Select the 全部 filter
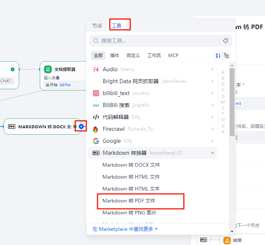The width and height of the screenshot is (265, 245). pos(98,55)
